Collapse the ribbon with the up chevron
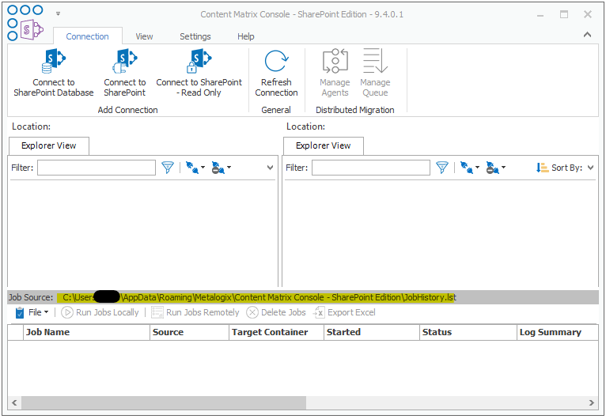 (587, 35)
